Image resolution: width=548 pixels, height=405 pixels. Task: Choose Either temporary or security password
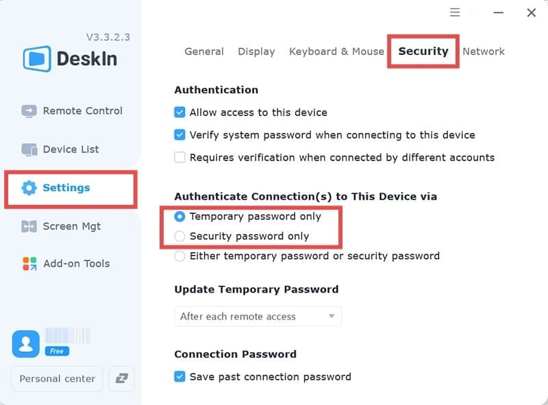click(180, 256)
